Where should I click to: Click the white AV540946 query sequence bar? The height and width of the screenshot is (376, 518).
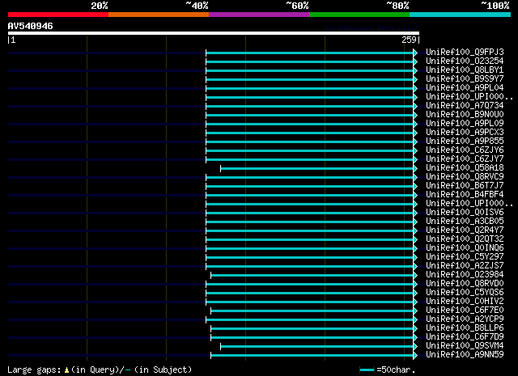(x=214, y=33)
